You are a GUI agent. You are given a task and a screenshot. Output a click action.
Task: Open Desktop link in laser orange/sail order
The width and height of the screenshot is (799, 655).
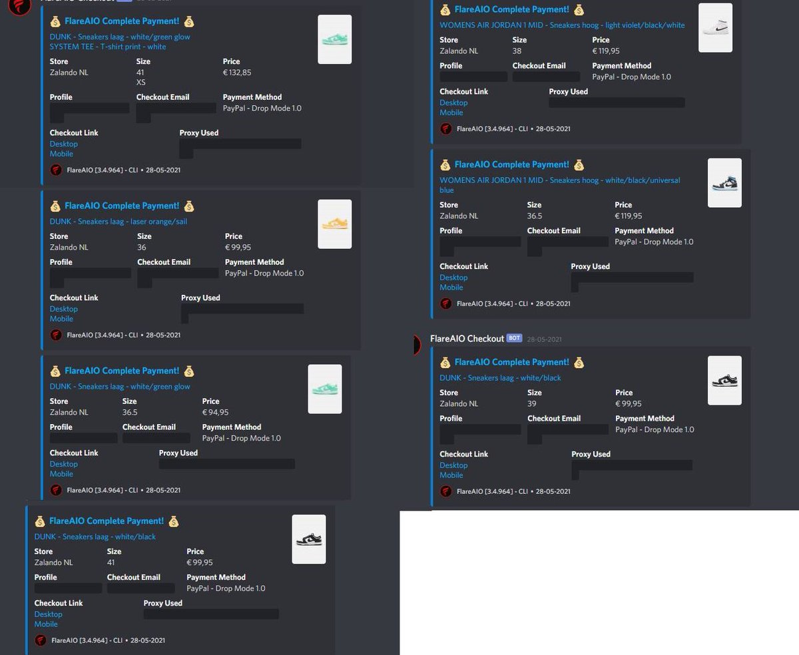pos(64,309)
